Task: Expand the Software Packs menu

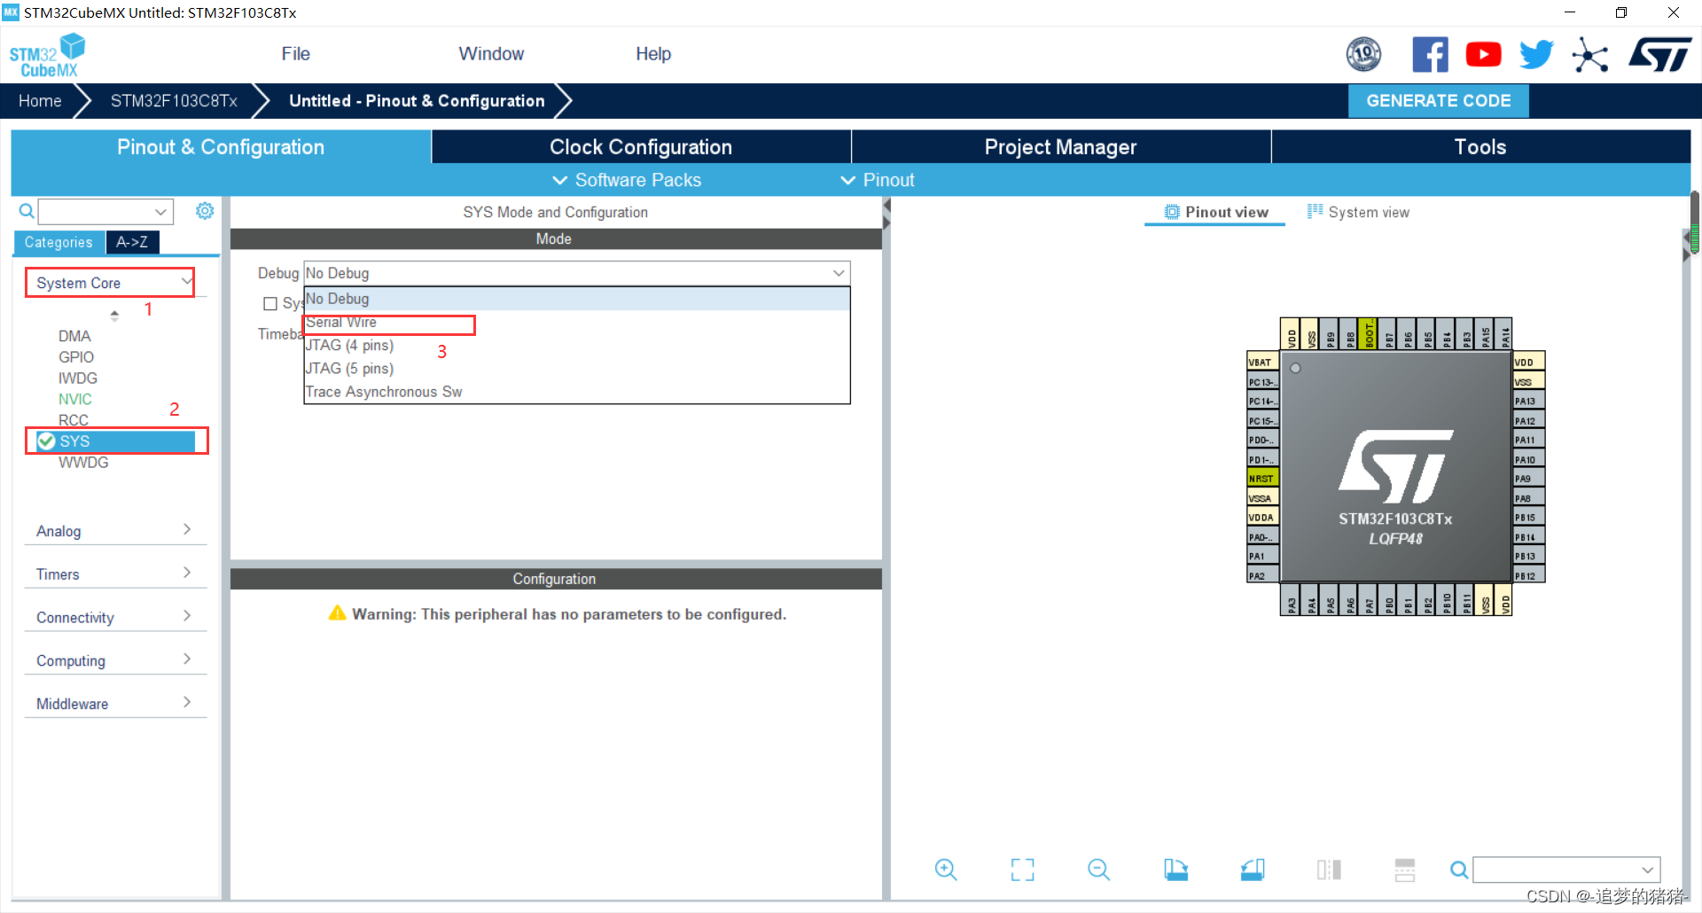Action: [628, 180]
